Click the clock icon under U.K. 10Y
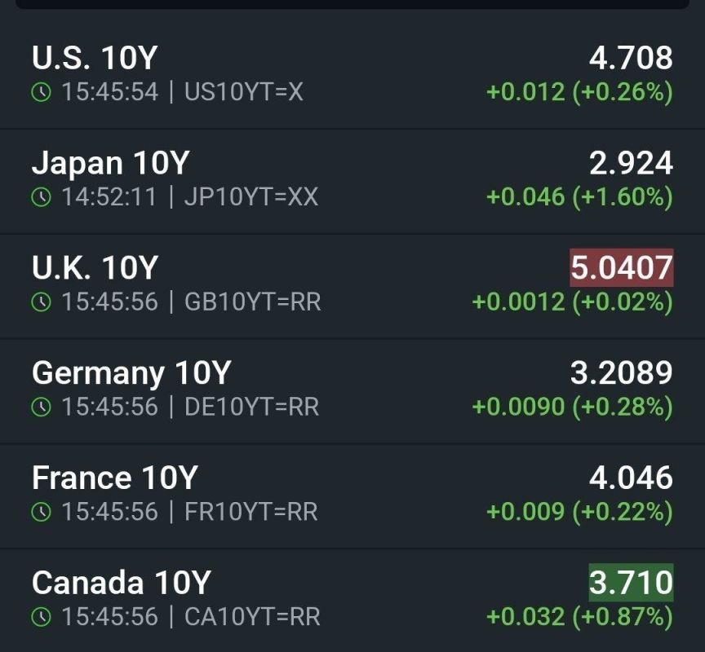705x652 pixels. 42,302
